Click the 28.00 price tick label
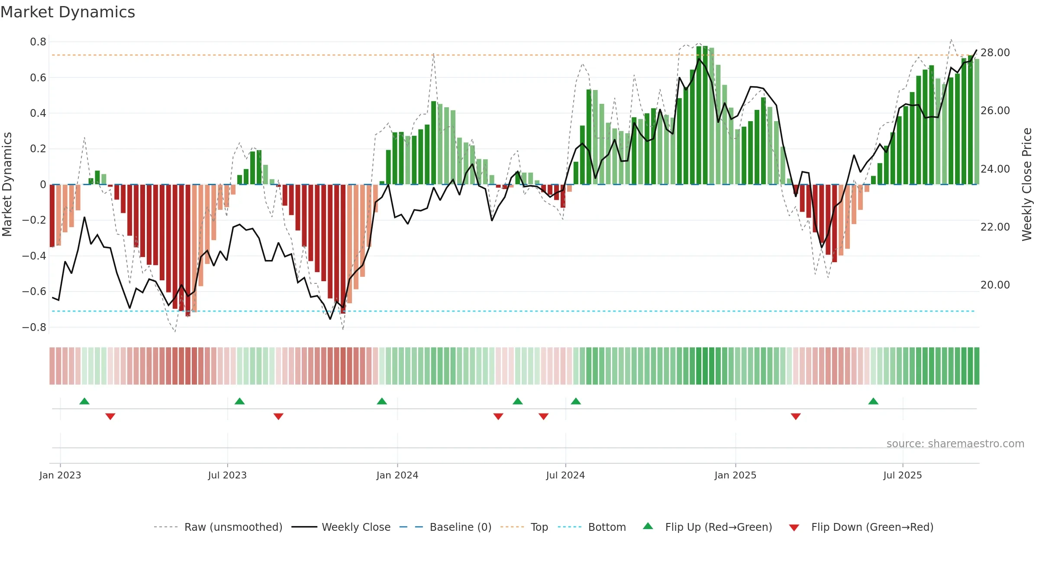1039x584 pixels. 995,53
